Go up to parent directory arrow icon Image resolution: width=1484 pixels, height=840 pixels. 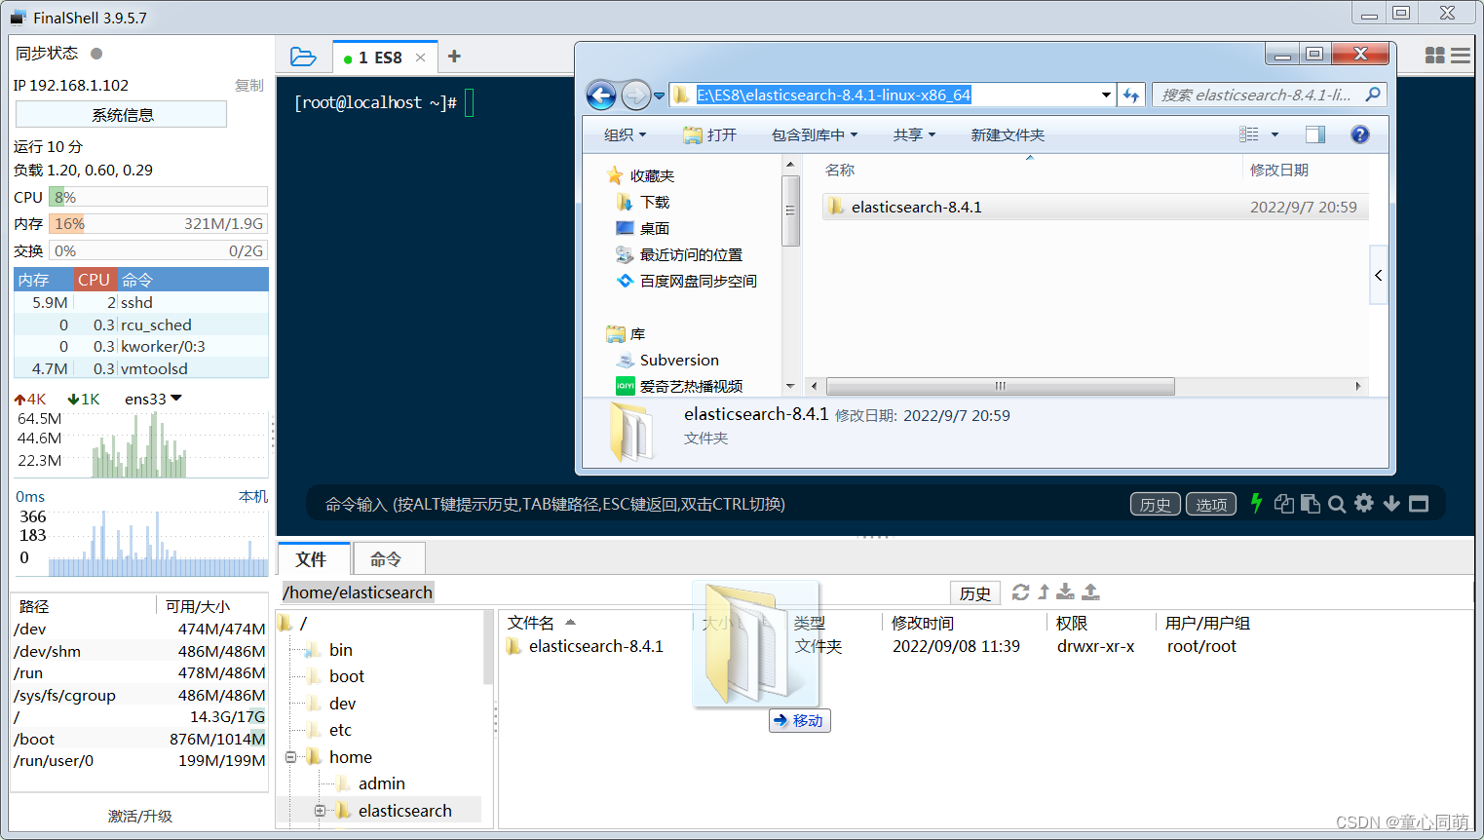pos(1044,592)
